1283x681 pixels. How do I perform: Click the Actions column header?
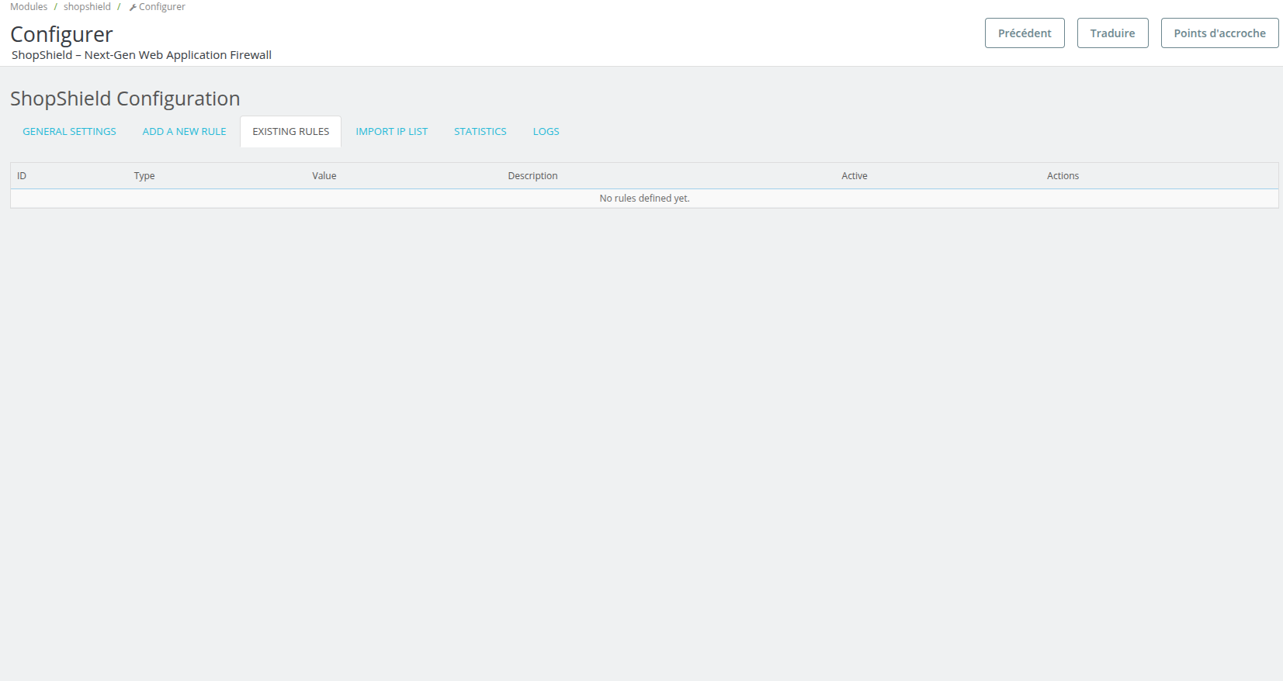1063,176
